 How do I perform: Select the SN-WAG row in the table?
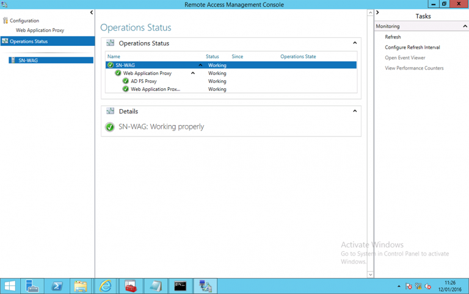pos(231,65)
